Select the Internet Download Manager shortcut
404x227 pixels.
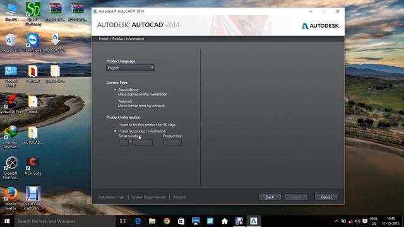point(11,137)
